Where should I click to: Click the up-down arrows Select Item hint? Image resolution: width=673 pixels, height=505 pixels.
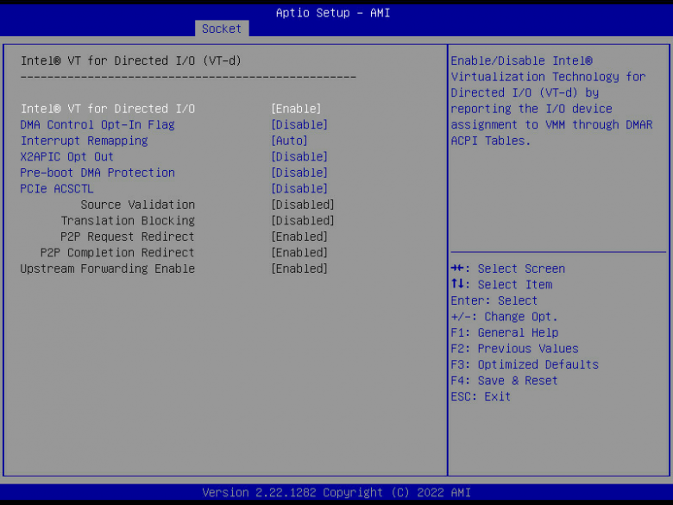(x=502, y=285)
